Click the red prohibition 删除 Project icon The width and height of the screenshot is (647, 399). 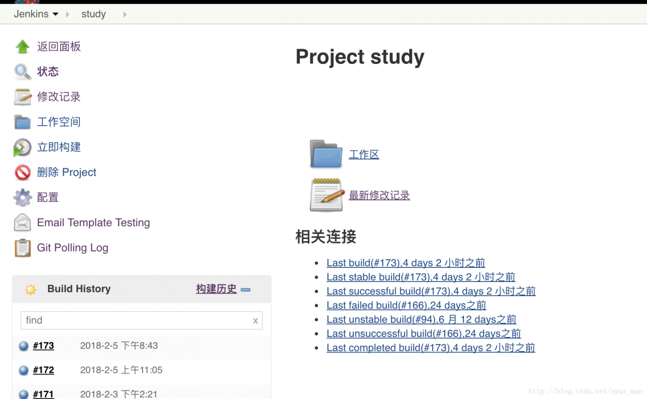coord(22,173)
